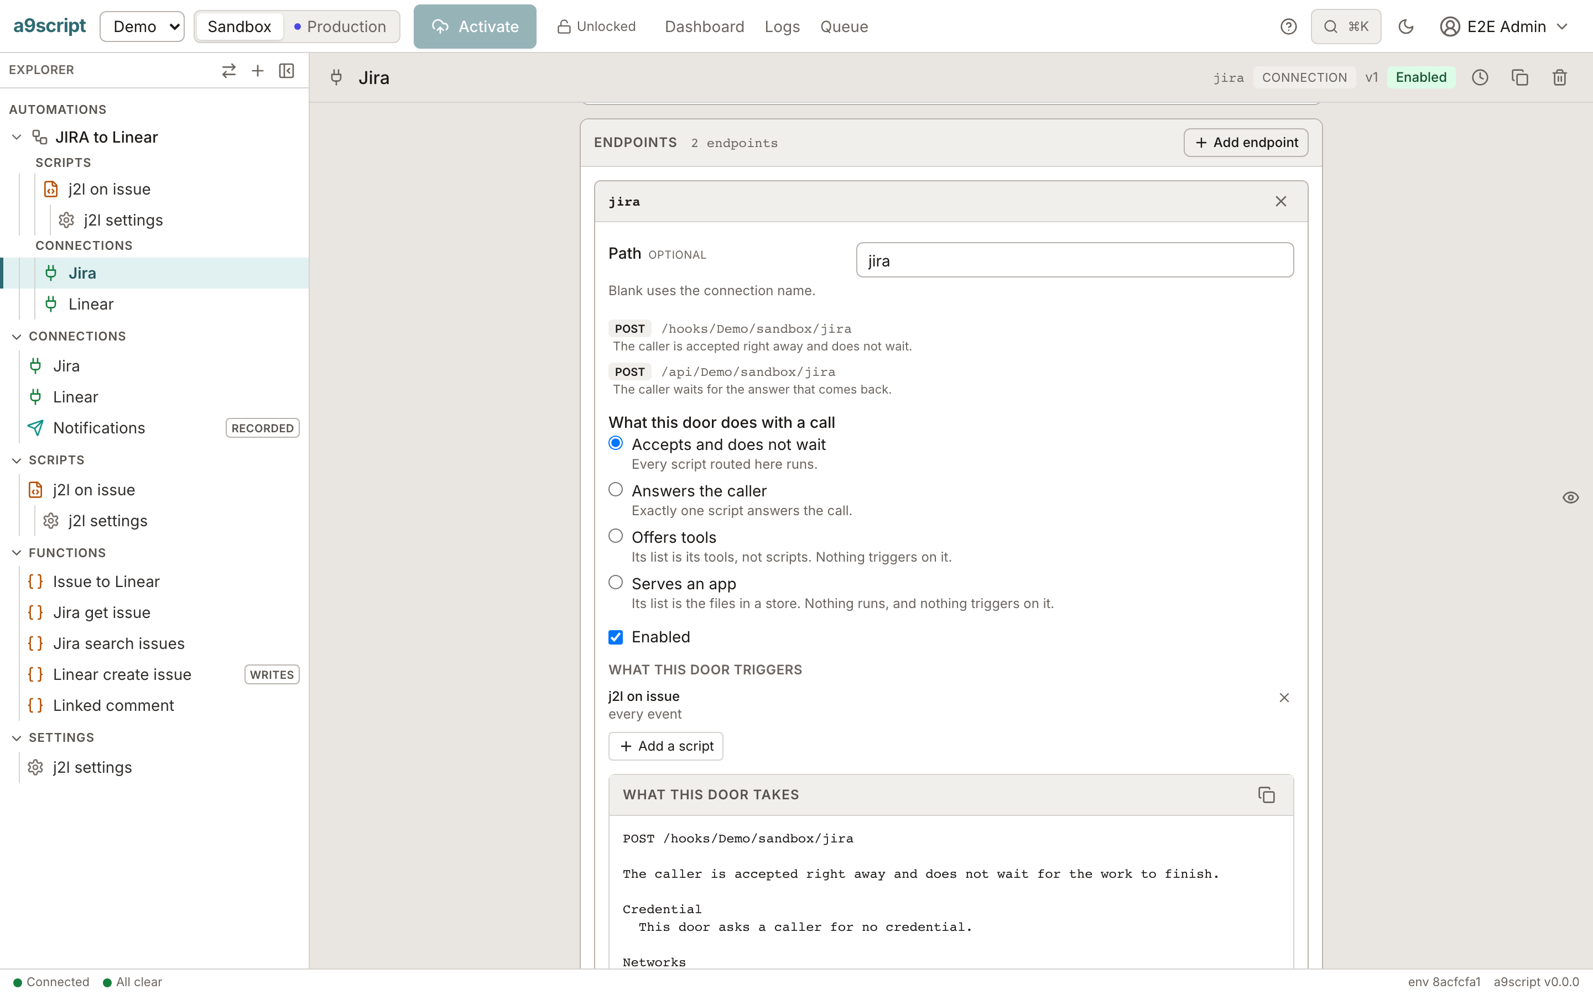Close the jira endpoint card
The height and width of the screenshot is (995, 1593).
pyautogui.click(x=1280, y=201)
